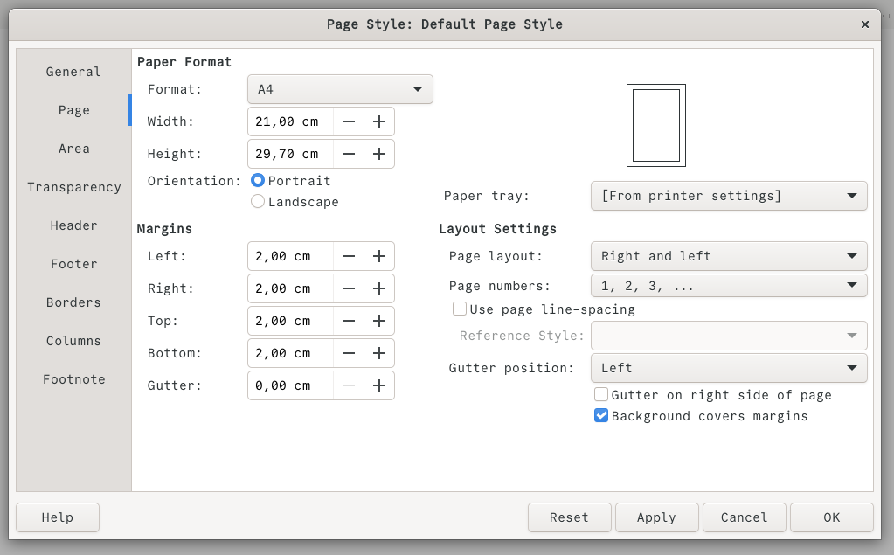Enable the Use page line-spacing checkbox
Viewport: 894px width, 555px height.
tap(459, 308)
